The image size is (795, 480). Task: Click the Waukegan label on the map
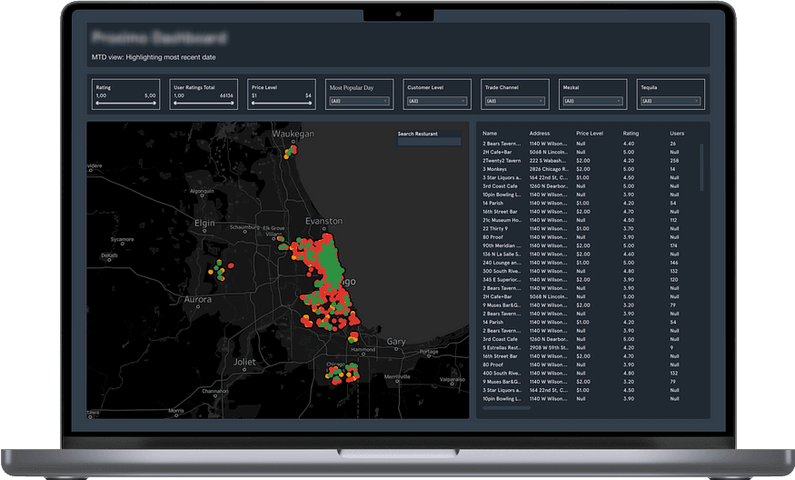(x=293, y=134)
